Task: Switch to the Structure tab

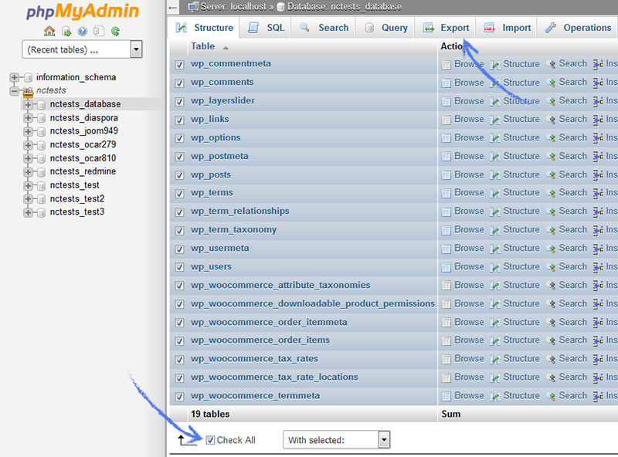Action: pos(204,28)
